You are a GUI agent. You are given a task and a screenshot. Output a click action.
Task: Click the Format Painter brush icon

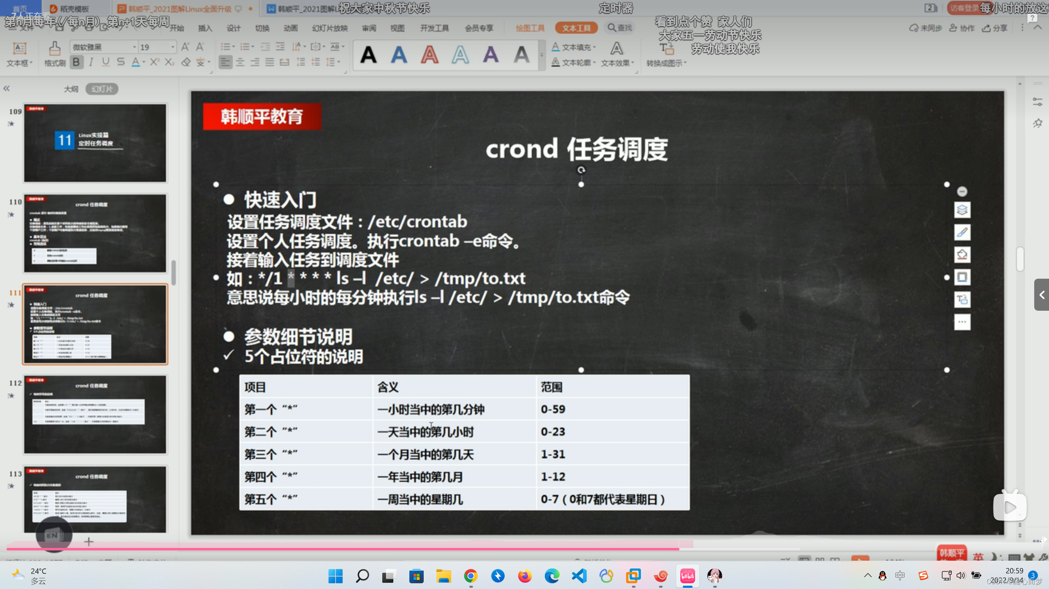tap(55, 49)
